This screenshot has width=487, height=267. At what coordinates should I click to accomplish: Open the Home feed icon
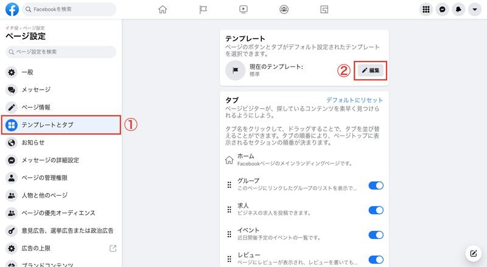click(163, 9)
